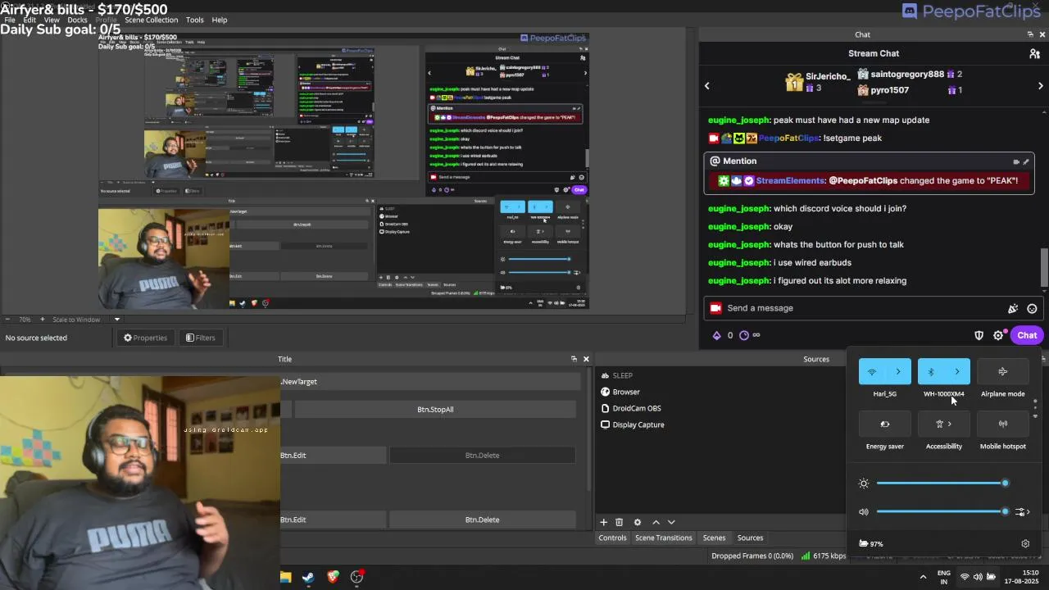Open the Scene Collection menu
The width and height of the screenshot is (1049, 590).
[x=151, y=20]
